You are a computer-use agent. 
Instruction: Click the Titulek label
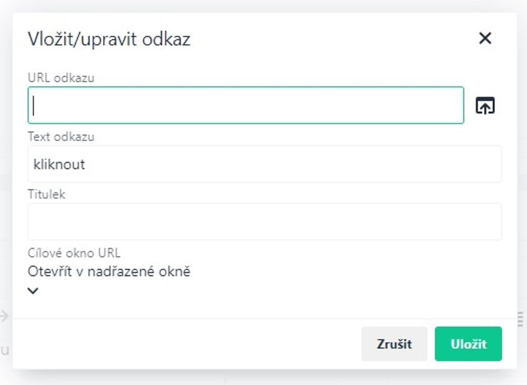[47, 194]
